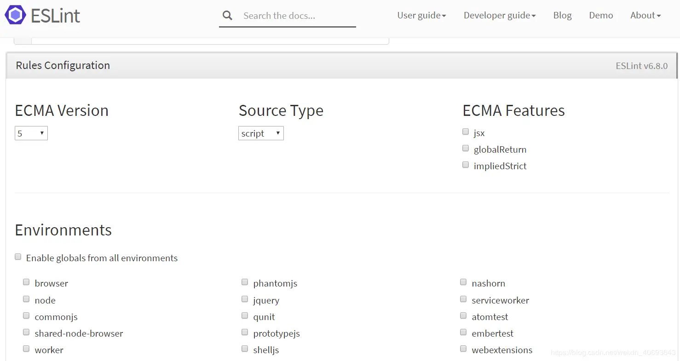Click the ESLint hexagon logo icon
This screenshot has height=361, width=680.
(x=16, y=15)
